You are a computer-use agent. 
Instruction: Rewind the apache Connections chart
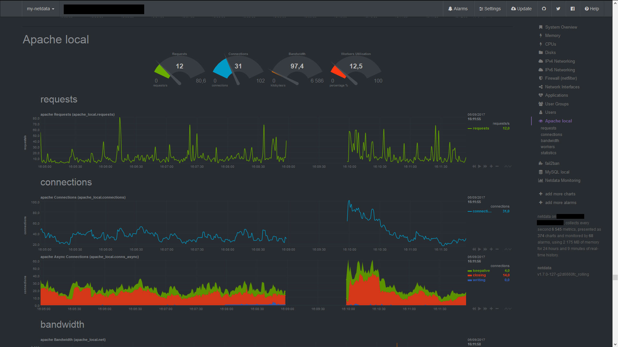(474, 249)
